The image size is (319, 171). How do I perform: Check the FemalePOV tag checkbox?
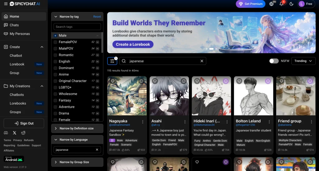(55, 42)
